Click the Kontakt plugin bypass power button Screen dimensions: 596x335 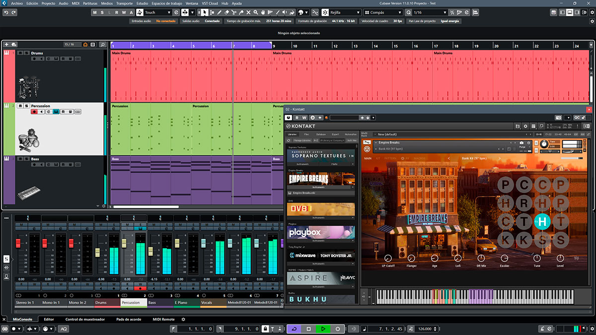(288, 118)
